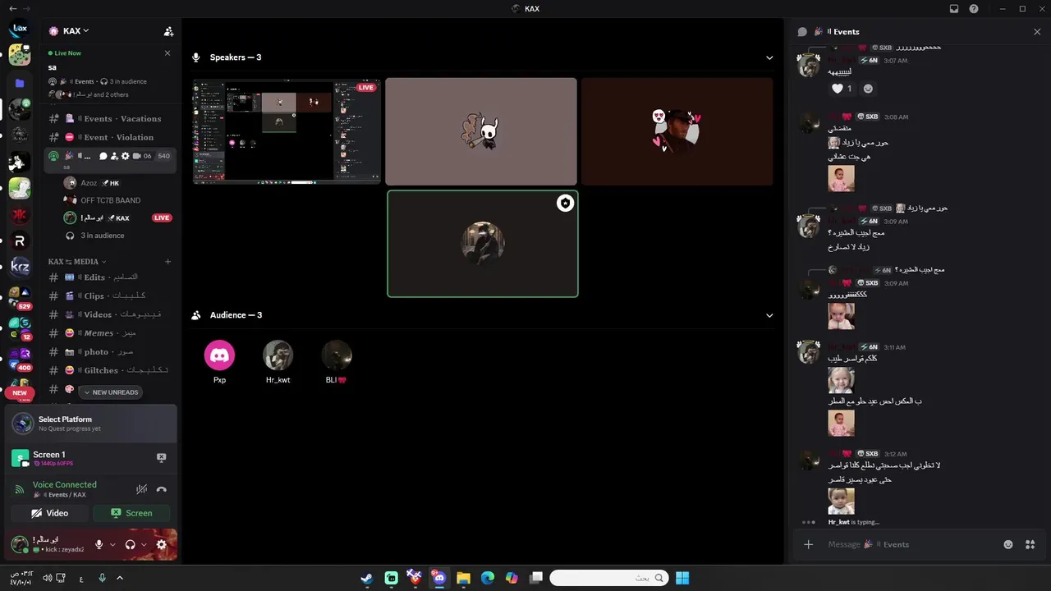Open the krz server icon

[20, 267]
